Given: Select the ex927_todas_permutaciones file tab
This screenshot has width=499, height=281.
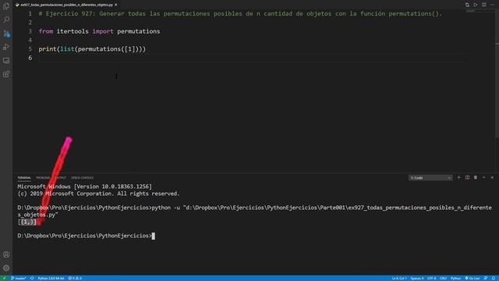Looking at the screenshot, I should click(66, 5).
